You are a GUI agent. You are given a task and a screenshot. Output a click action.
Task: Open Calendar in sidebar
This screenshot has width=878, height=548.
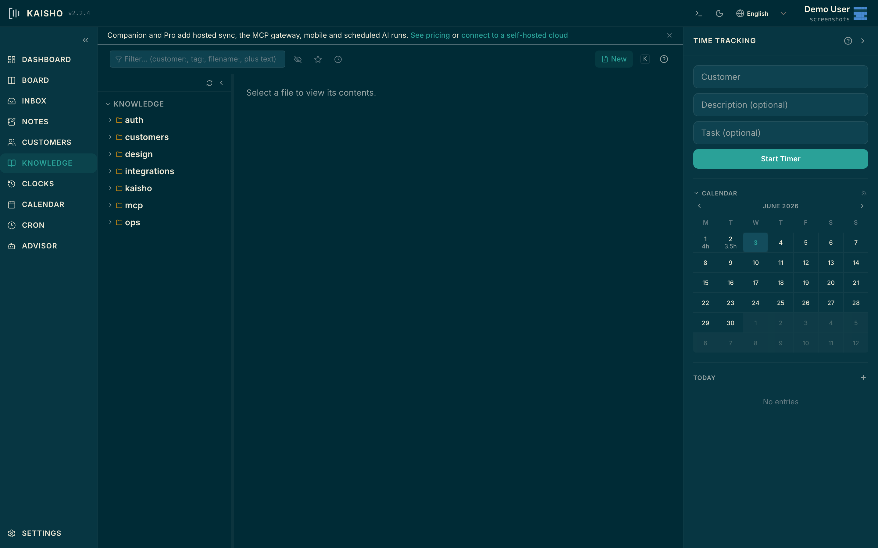[x=48, y=204]
